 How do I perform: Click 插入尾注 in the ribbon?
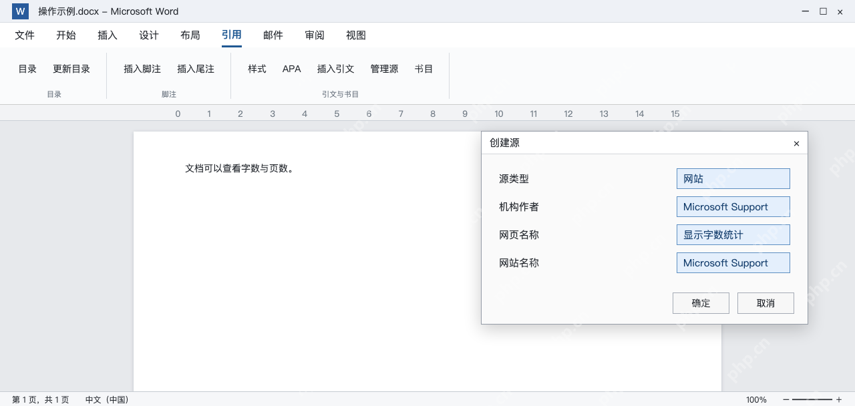[x=196, y=69]
